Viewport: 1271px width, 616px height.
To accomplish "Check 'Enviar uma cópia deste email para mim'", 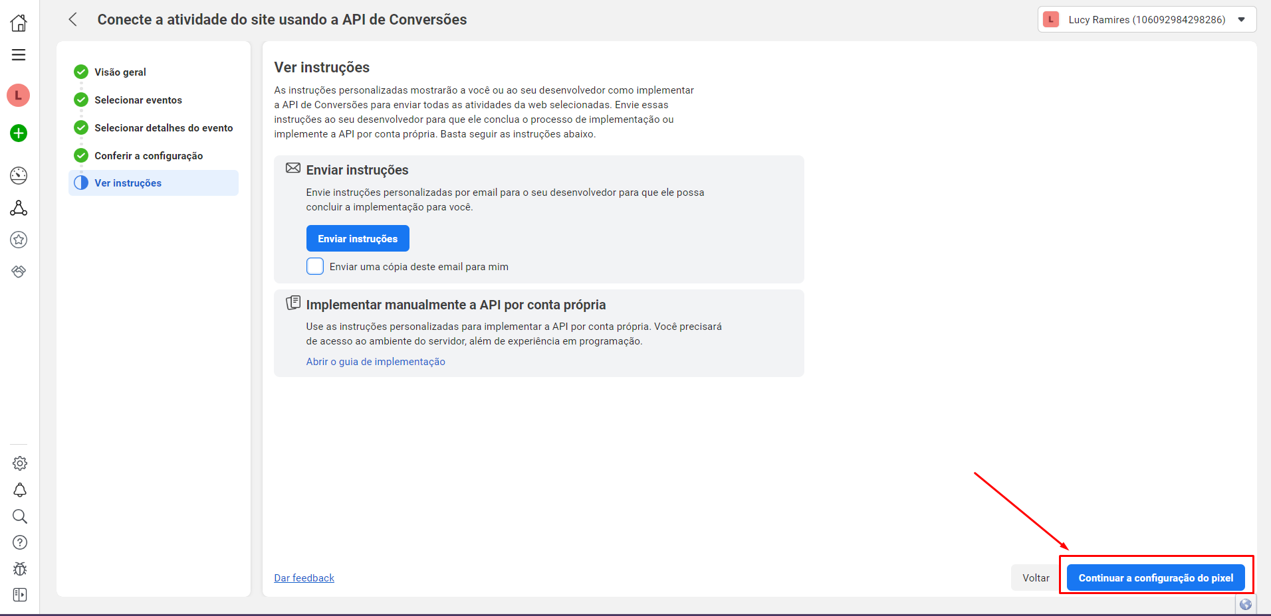I will (315, 266).
